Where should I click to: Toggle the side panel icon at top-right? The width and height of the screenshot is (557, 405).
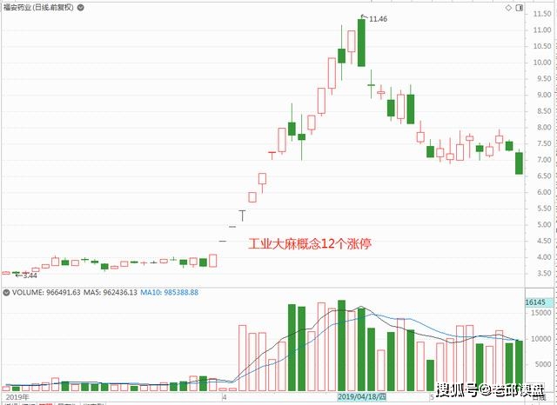520,8
